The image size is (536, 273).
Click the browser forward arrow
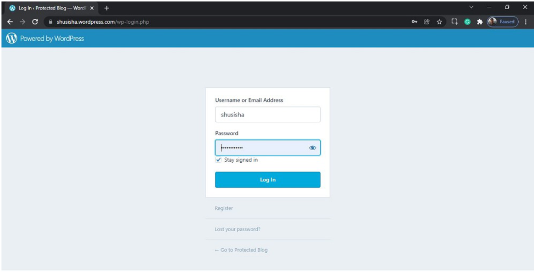pyautogui.click(x=23, y=22)
